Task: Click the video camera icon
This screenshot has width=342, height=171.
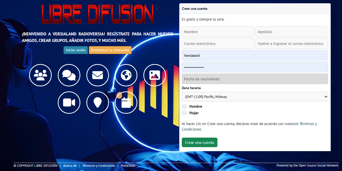Action: [69, 102]
